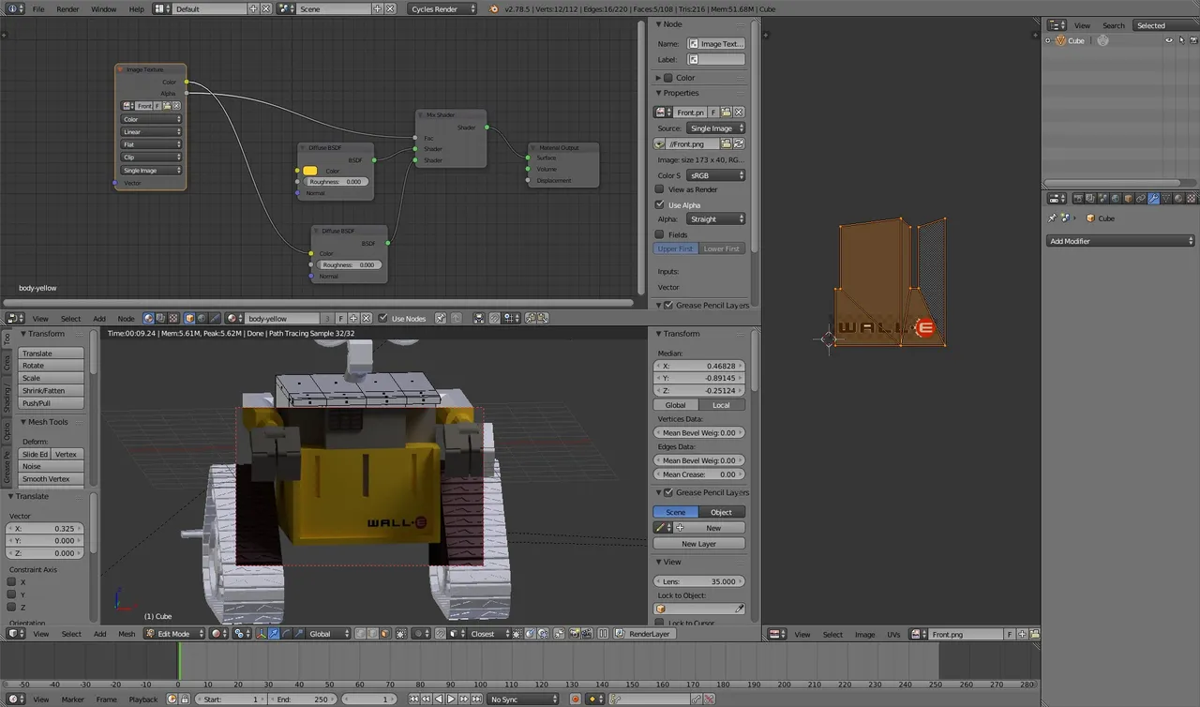Open Source Single Image dropdown
This screenshot has width=1200, height=707.
click(716, 128)
